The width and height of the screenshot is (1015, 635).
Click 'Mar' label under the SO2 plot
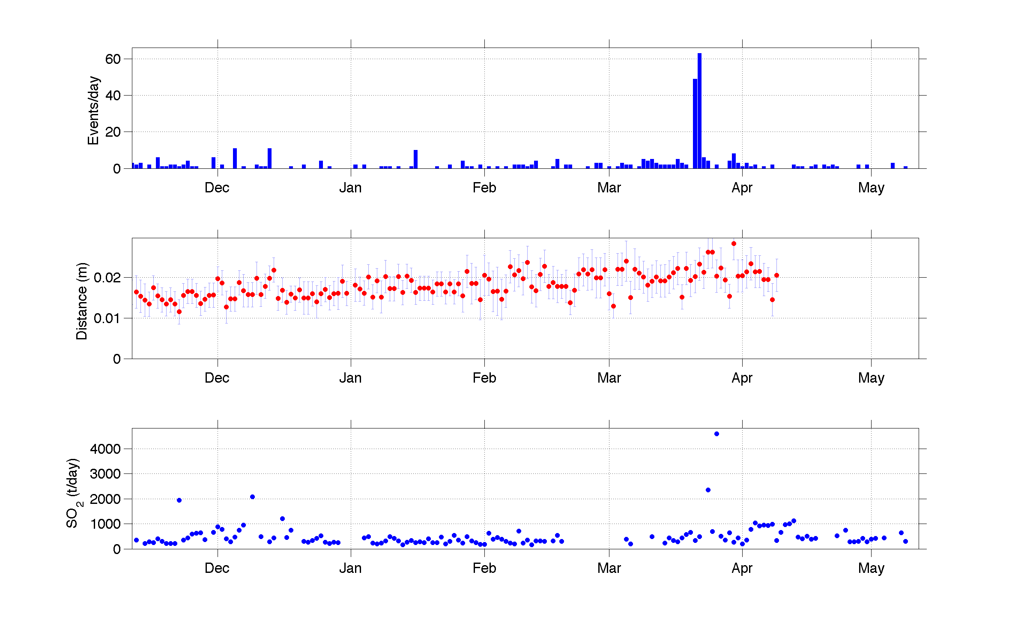(609, 568)
